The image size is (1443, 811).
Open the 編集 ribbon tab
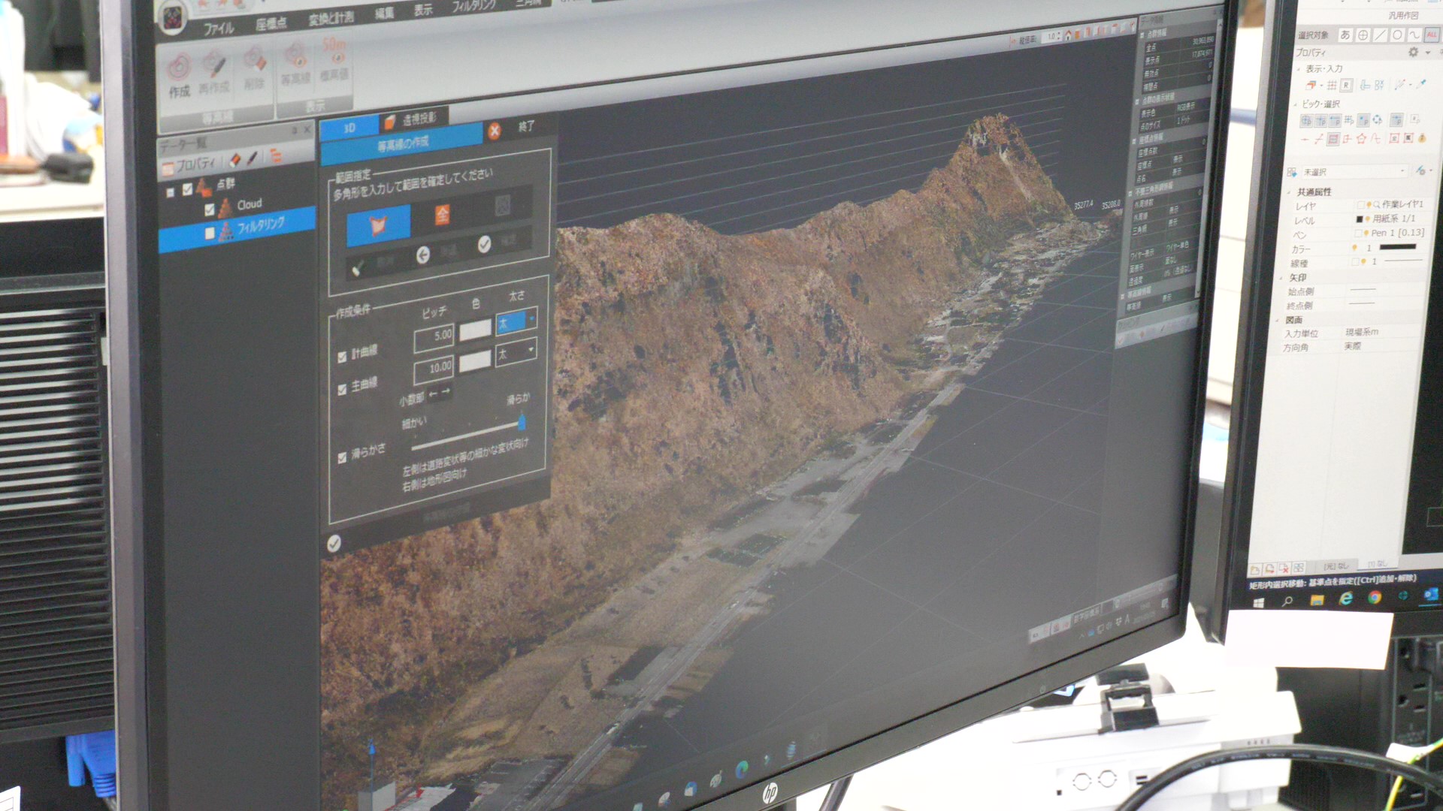coord(384,14)
